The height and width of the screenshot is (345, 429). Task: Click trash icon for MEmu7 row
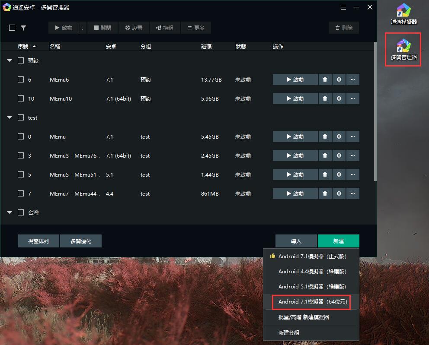click(325, 193)
